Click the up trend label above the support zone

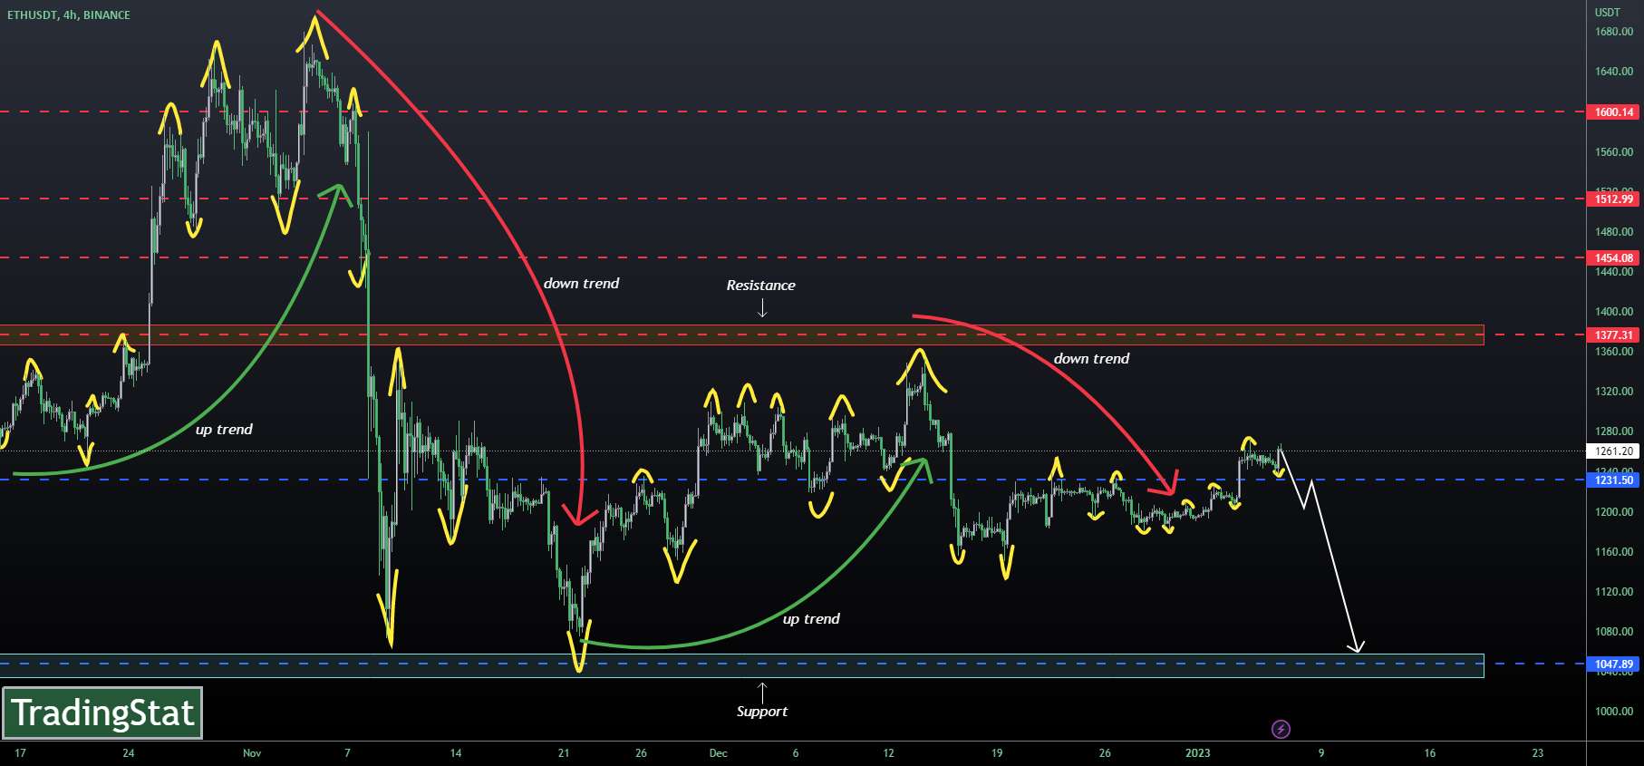[811, 619]
